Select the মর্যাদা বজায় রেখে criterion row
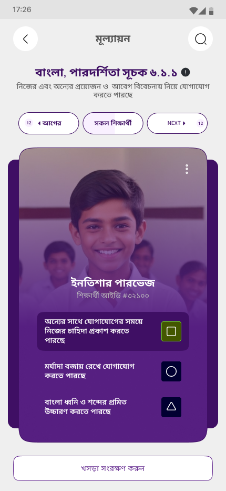 [x=113, y=371]
